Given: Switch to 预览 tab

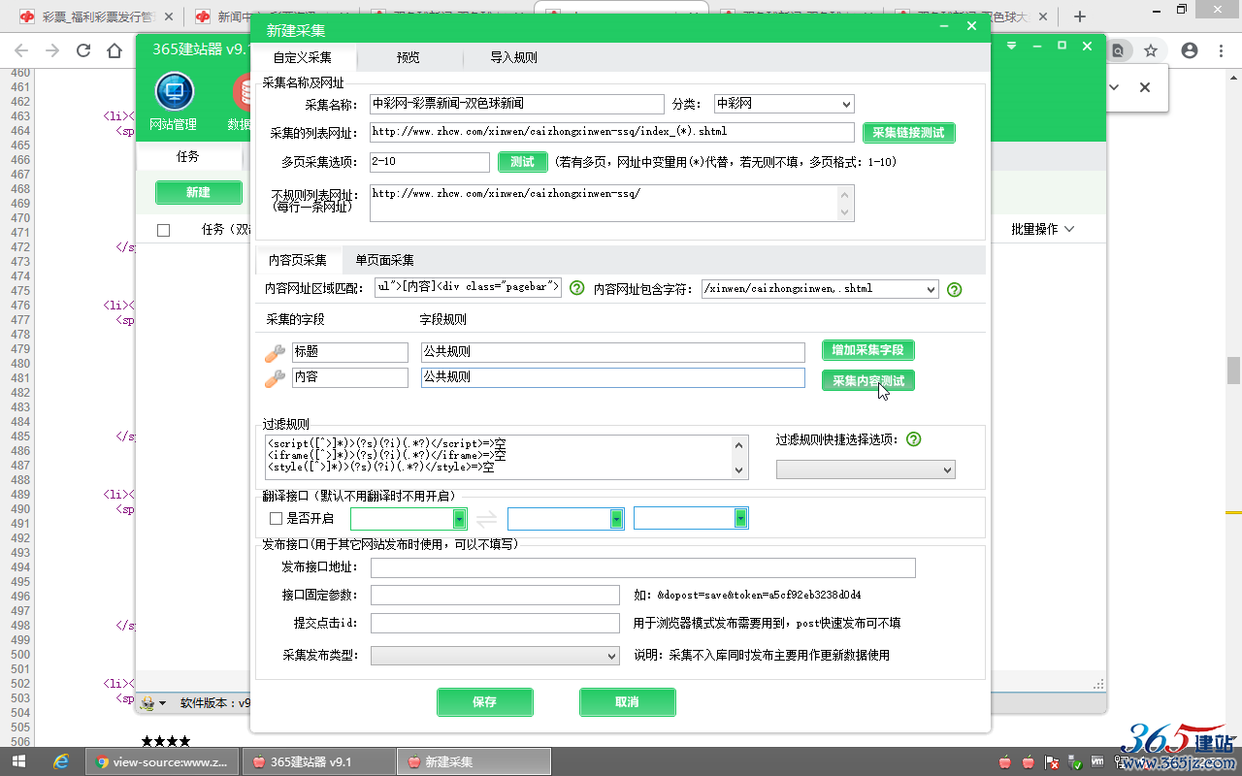Looking at the screenshot, I should coord(409,57).
